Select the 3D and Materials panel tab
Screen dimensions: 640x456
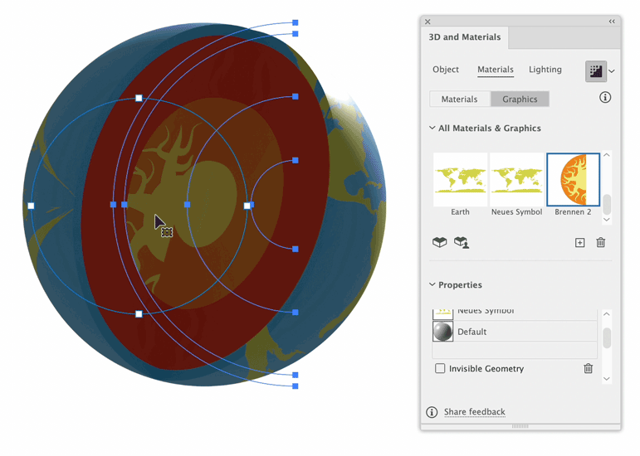pyautogui.click(x=465, y=37)
